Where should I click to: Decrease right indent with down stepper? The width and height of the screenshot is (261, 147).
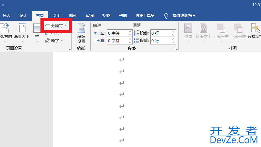tap(130, 42)
